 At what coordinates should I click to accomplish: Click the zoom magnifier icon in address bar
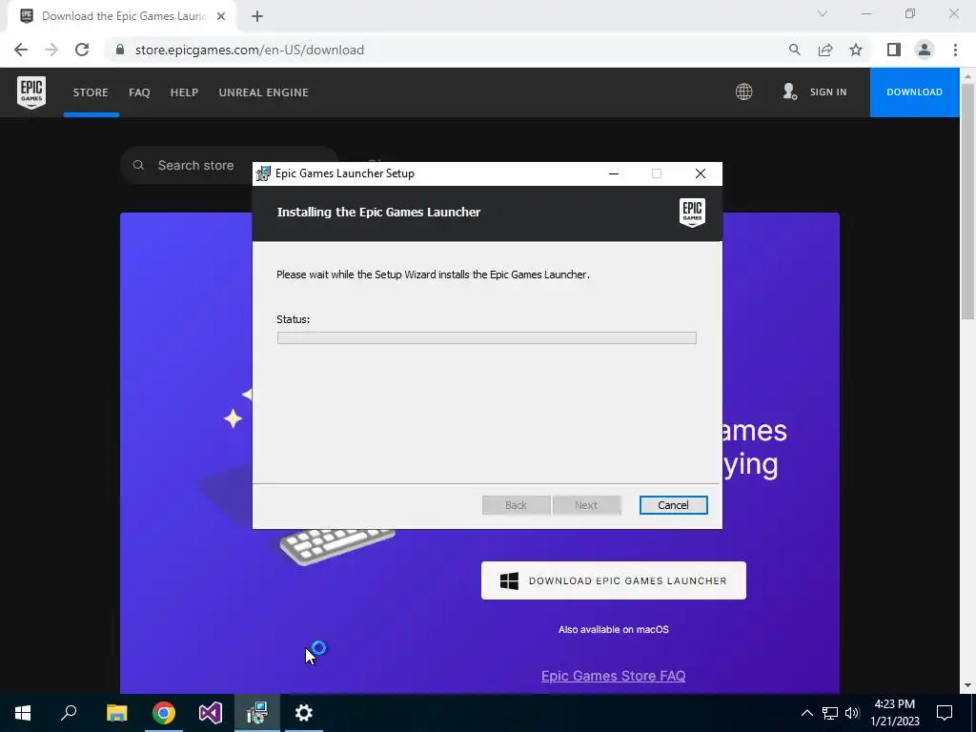(794, 50)
